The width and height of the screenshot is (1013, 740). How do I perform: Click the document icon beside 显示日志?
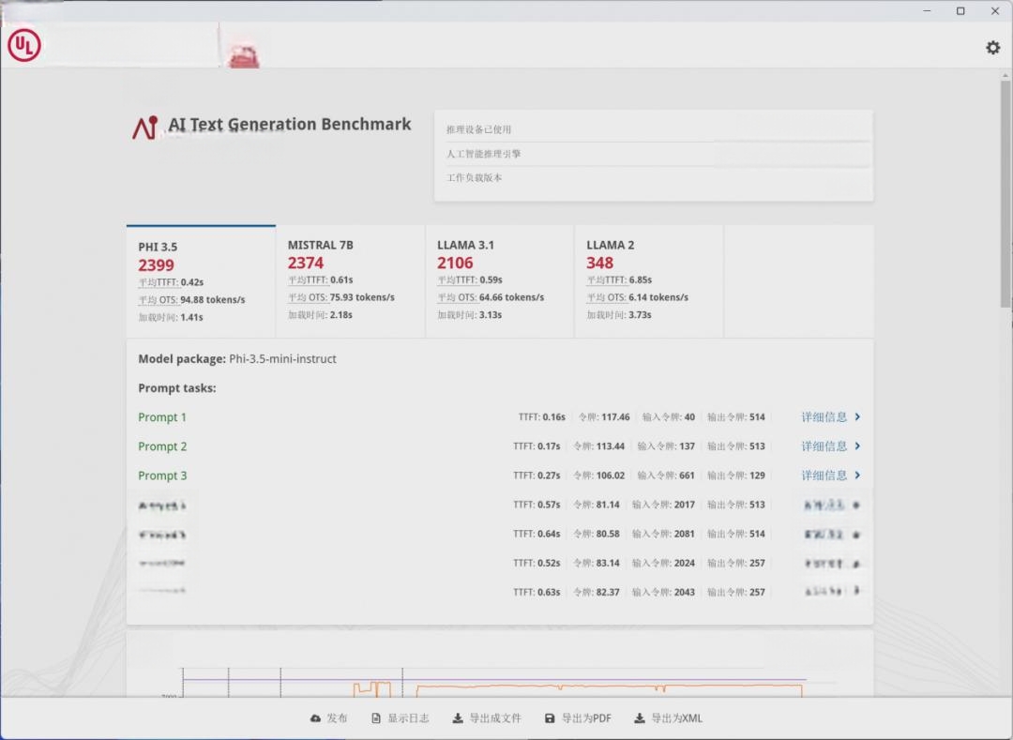click(x=376, y=718)
